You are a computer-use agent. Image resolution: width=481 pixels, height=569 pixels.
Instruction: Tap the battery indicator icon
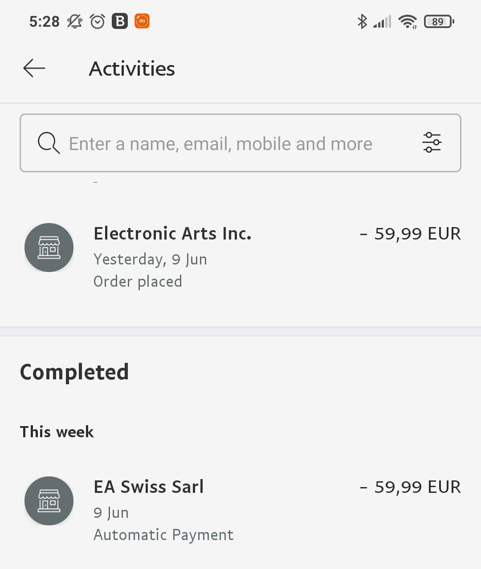(x=439, y=21)
